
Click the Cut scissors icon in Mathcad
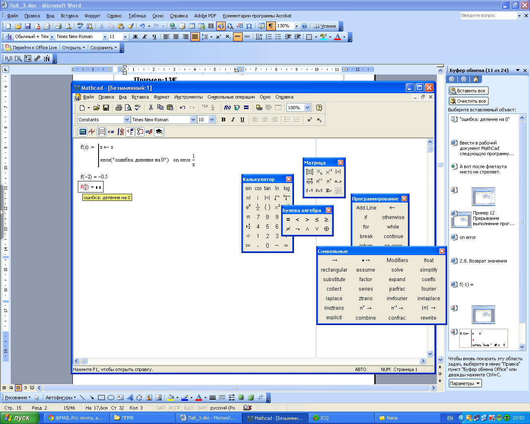151,108
